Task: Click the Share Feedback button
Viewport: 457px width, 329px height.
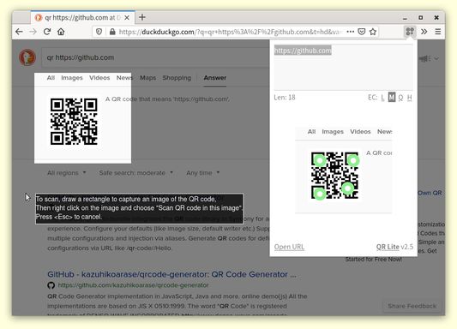Action: [x=412, y=306]
